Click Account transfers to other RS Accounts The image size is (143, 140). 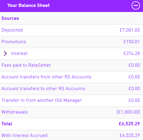(43, 89)
